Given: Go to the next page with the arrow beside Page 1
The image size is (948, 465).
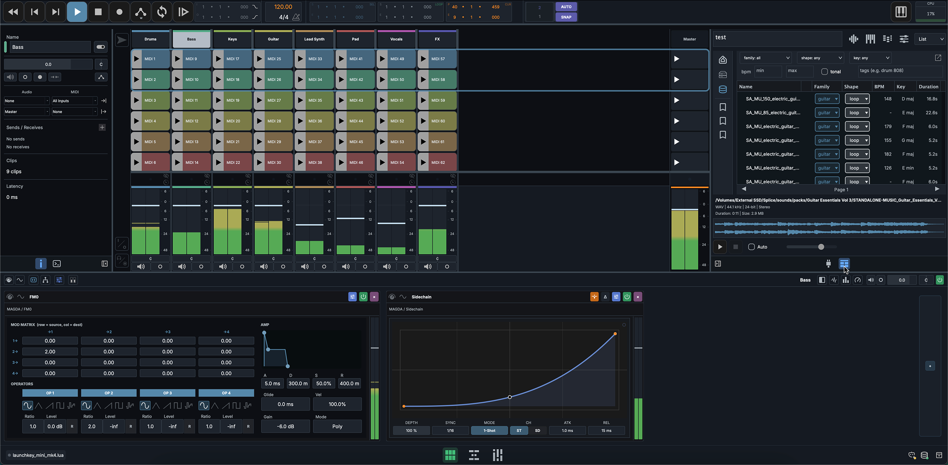Looking at the screenshot, I should coord(937,189).
